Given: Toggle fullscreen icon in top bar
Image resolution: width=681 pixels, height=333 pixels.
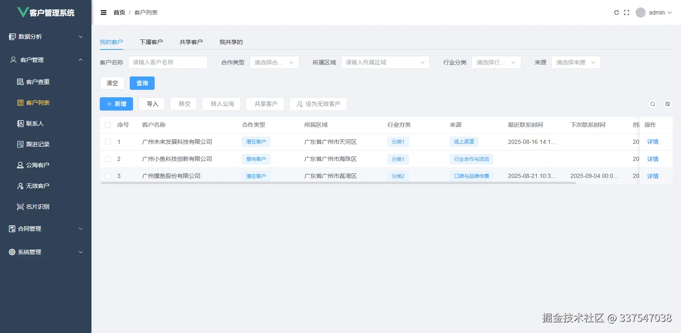Looking at the screenshot, I should tap(627, 12).
